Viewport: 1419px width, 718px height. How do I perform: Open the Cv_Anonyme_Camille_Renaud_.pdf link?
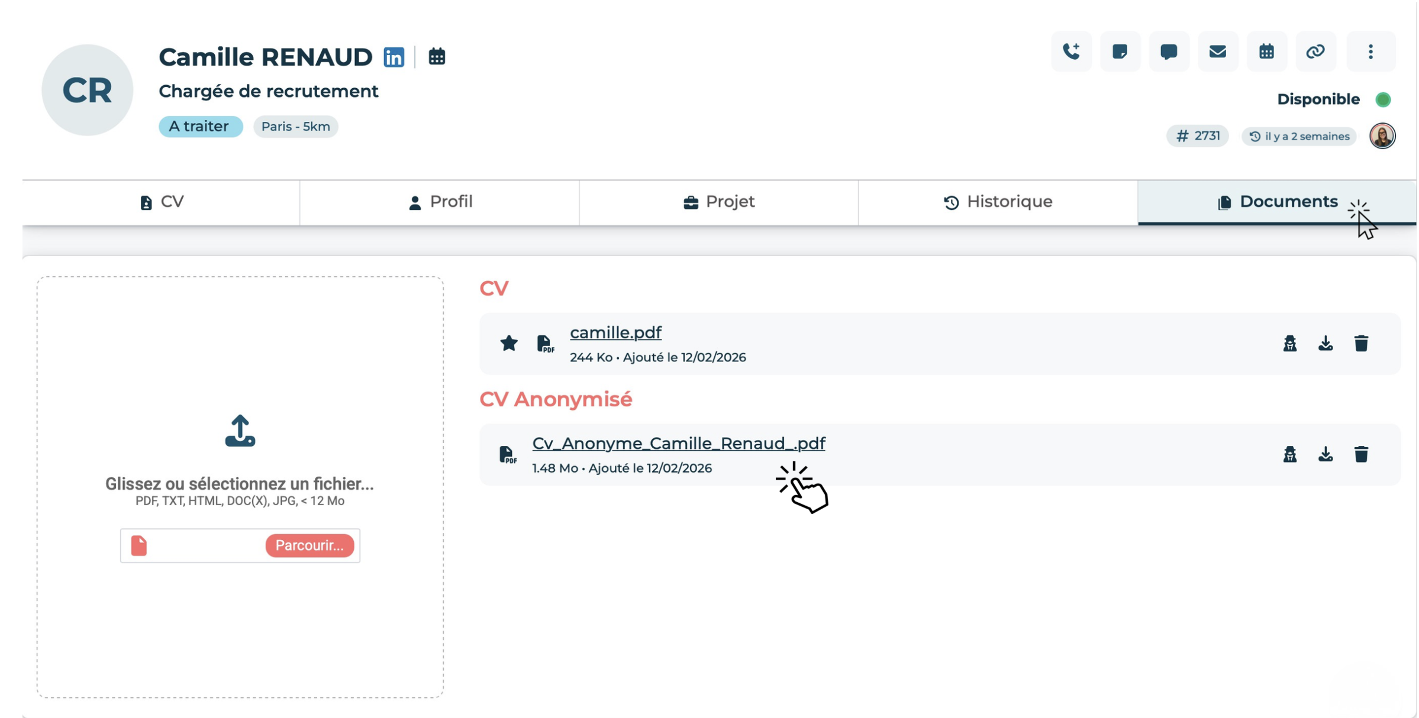[678, 443]
